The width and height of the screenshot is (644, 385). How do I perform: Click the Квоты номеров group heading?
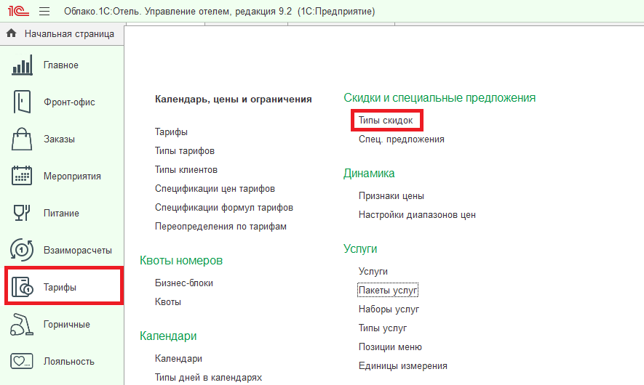pos(181,260)
